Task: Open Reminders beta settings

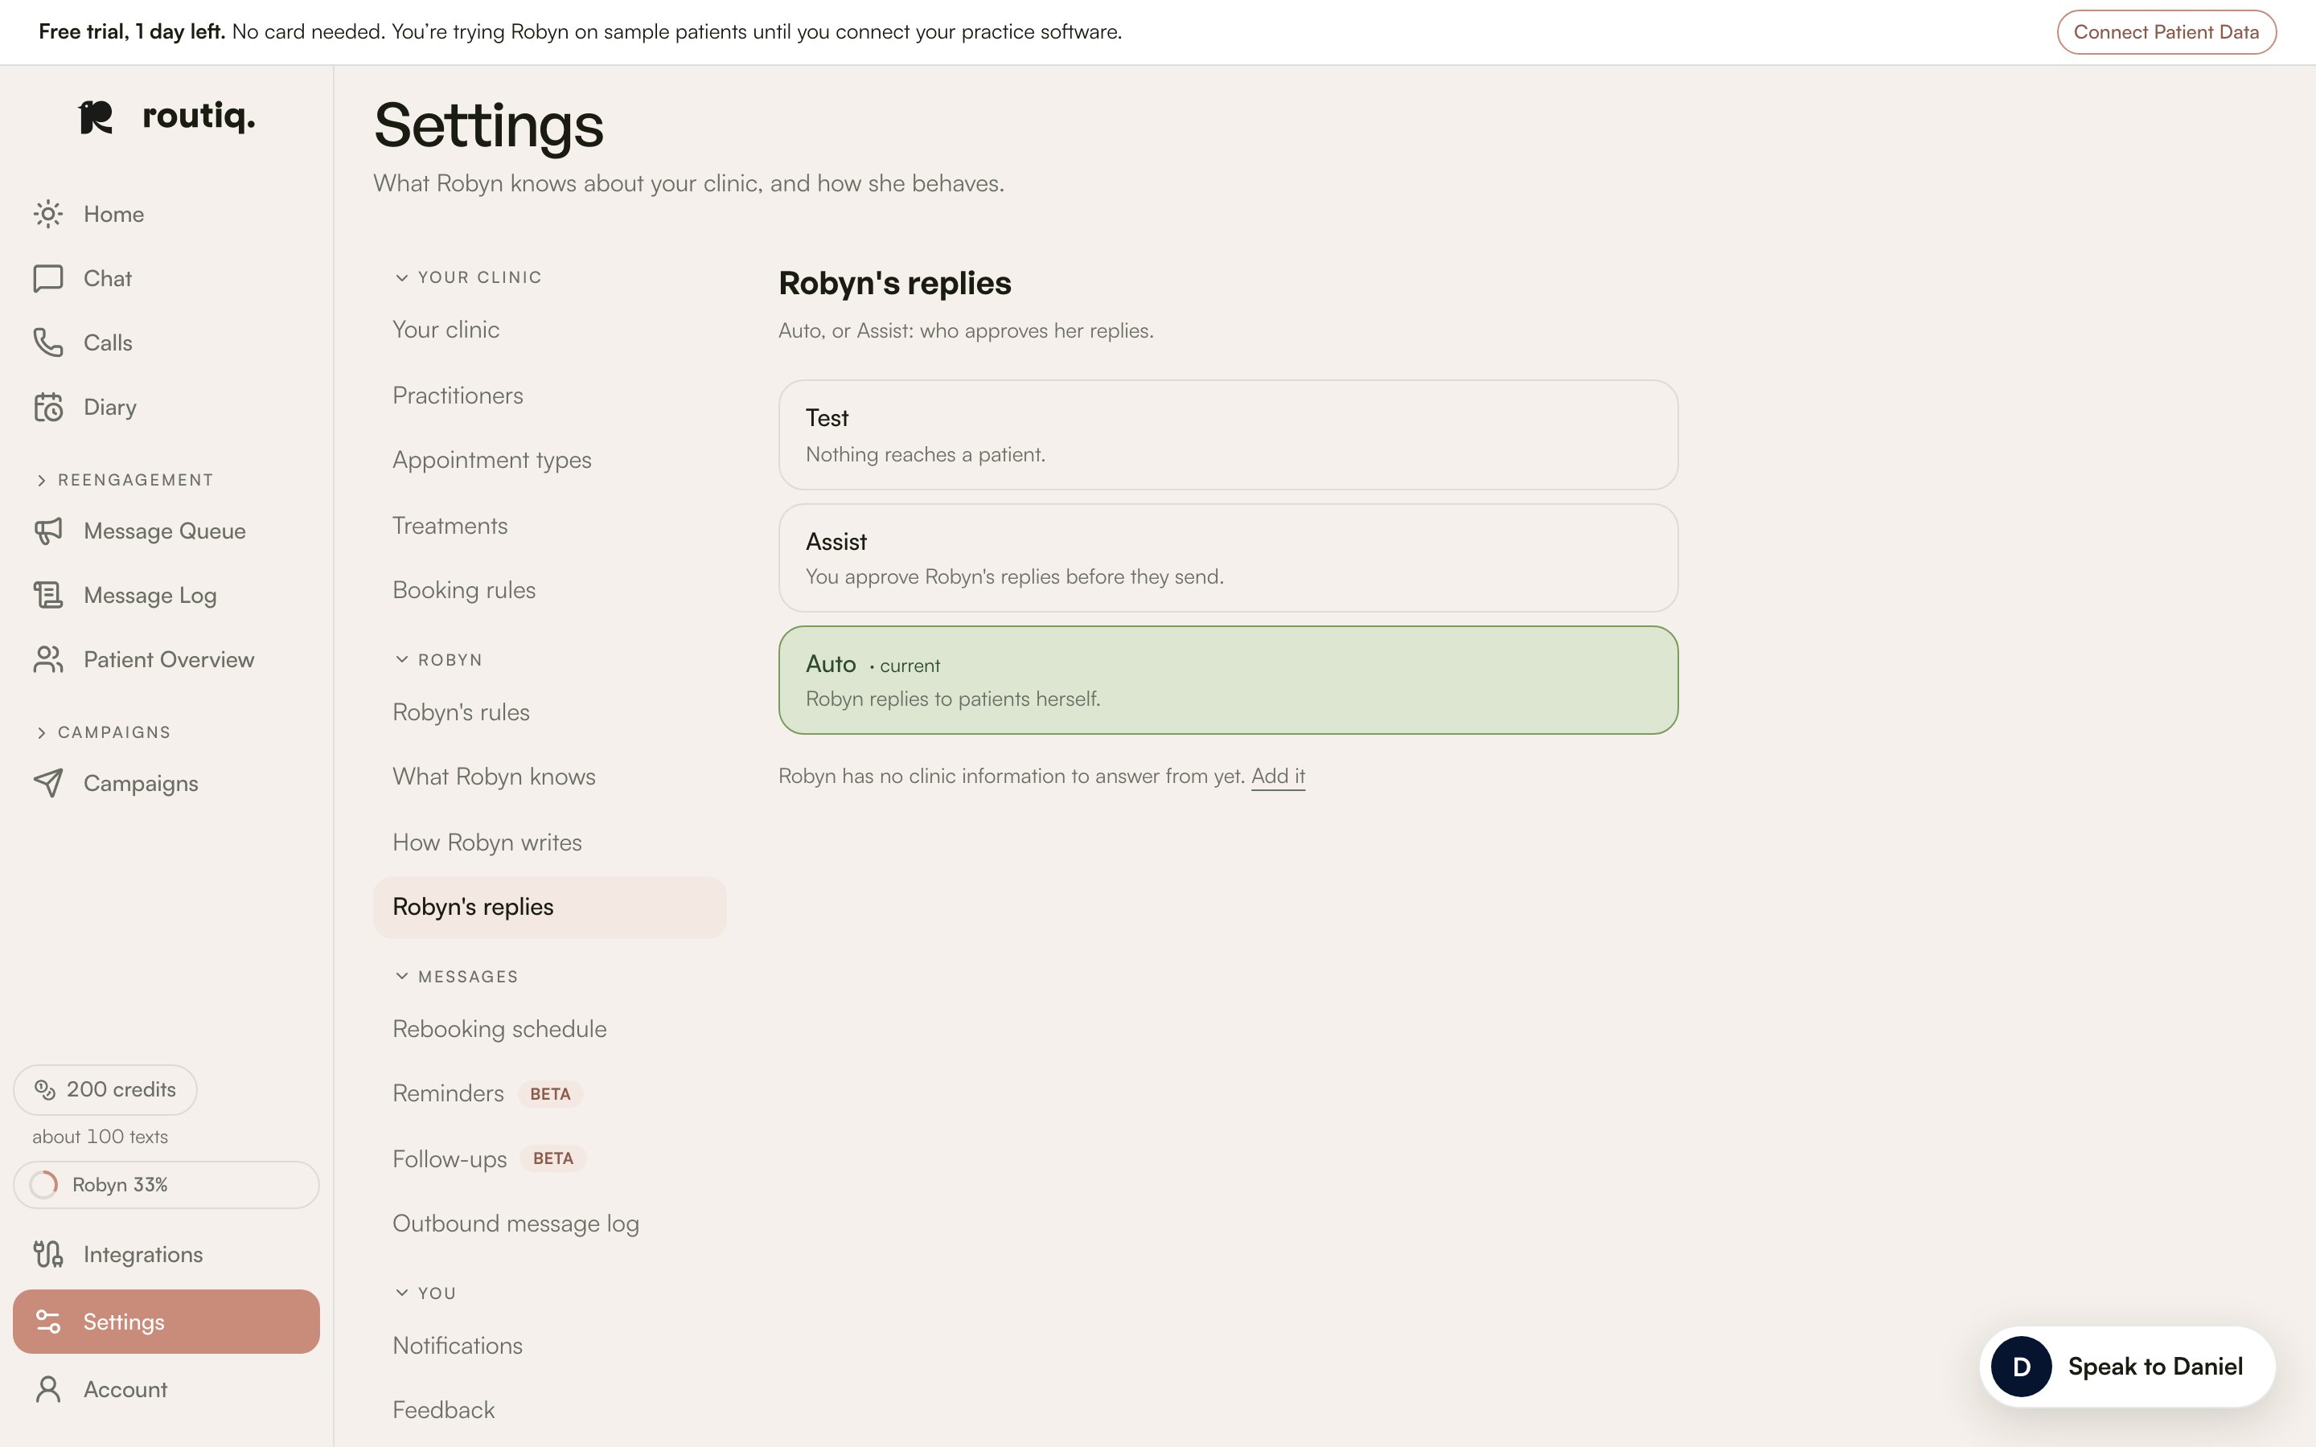Action: tap(549, 1094)
